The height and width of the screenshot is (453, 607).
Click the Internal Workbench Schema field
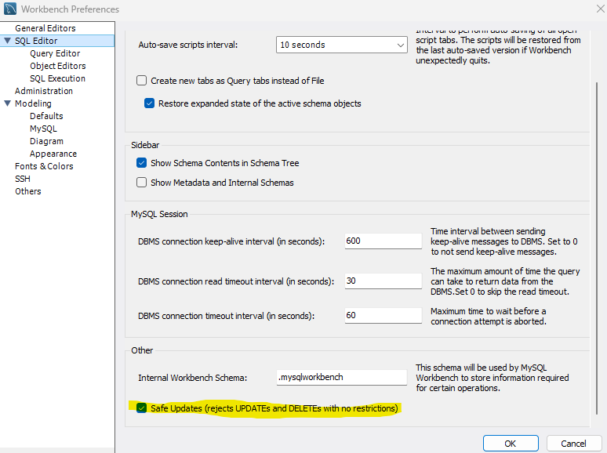[x=342, y=377]
